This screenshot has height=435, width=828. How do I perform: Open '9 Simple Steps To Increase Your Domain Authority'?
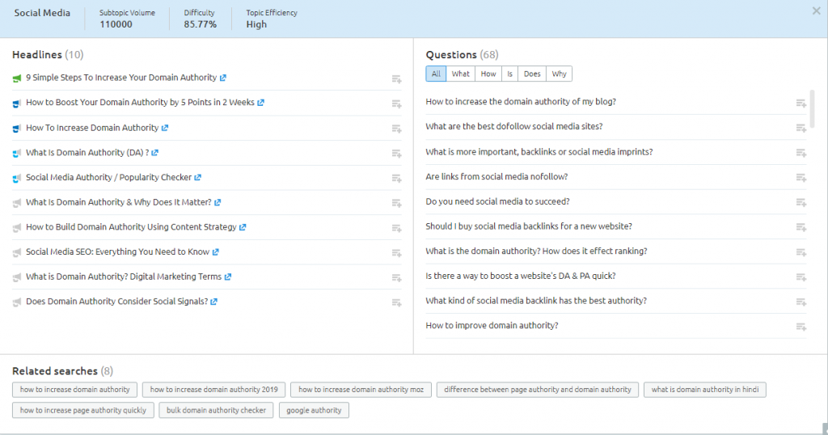[x=121, y=78]
